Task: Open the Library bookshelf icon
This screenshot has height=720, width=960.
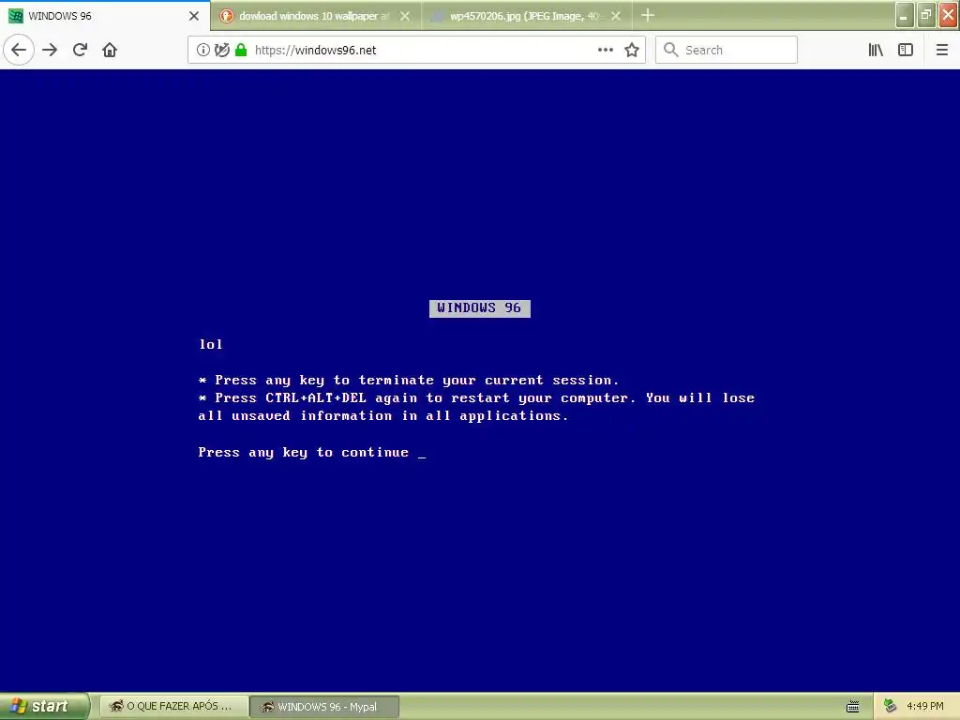Action: point(876,51)
